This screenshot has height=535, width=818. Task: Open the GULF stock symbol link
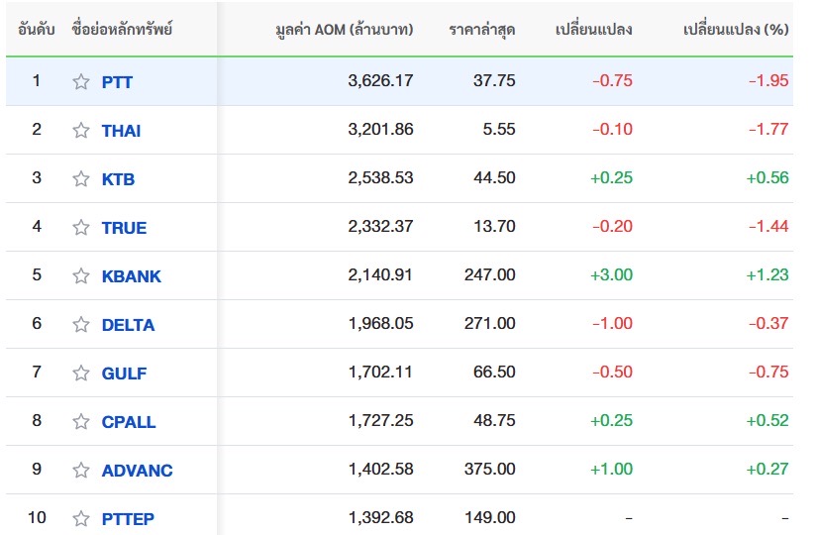tap(124, 374)
